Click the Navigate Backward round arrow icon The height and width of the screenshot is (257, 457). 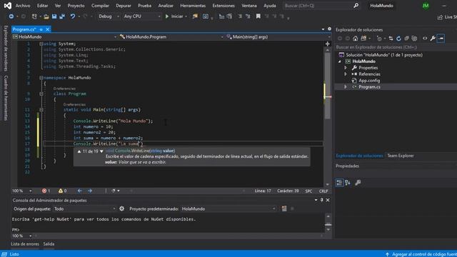coord(11,16)
